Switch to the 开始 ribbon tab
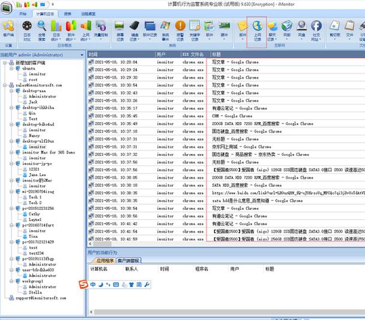This screenshot has width=365, height=320. pos(23,14)
